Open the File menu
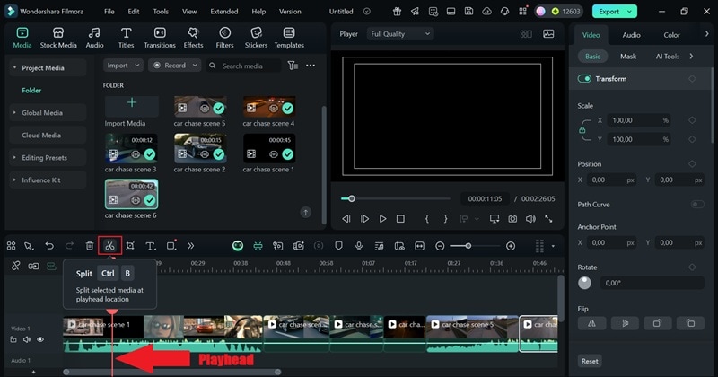The image size is (718, 377). 109,12
